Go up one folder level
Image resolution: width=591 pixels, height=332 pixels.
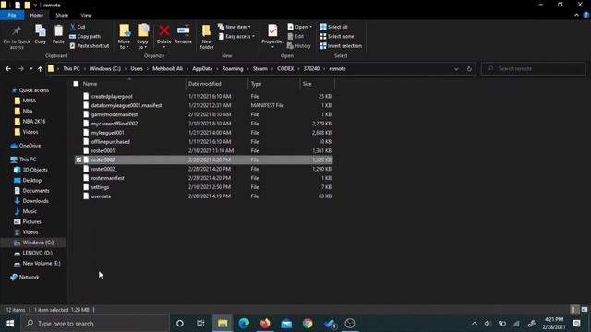pos(40,69)
